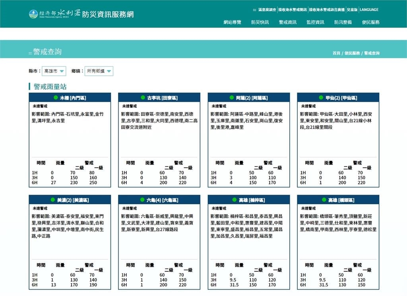Click the 高雄 [楠梓區] card header

coord(249,200)
